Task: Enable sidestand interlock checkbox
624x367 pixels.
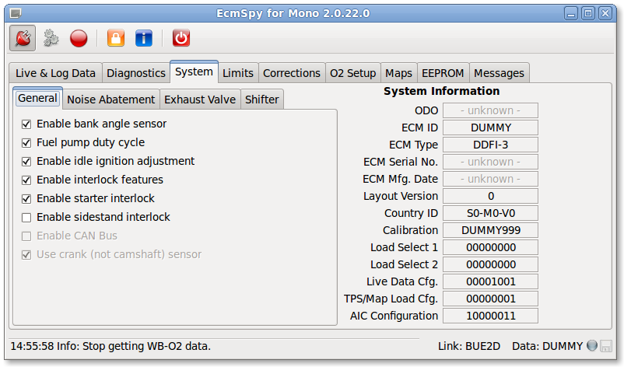Action: 26,218
